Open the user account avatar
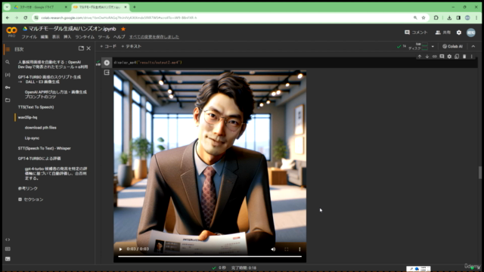The image size is (484, 272). click(470, 32)
